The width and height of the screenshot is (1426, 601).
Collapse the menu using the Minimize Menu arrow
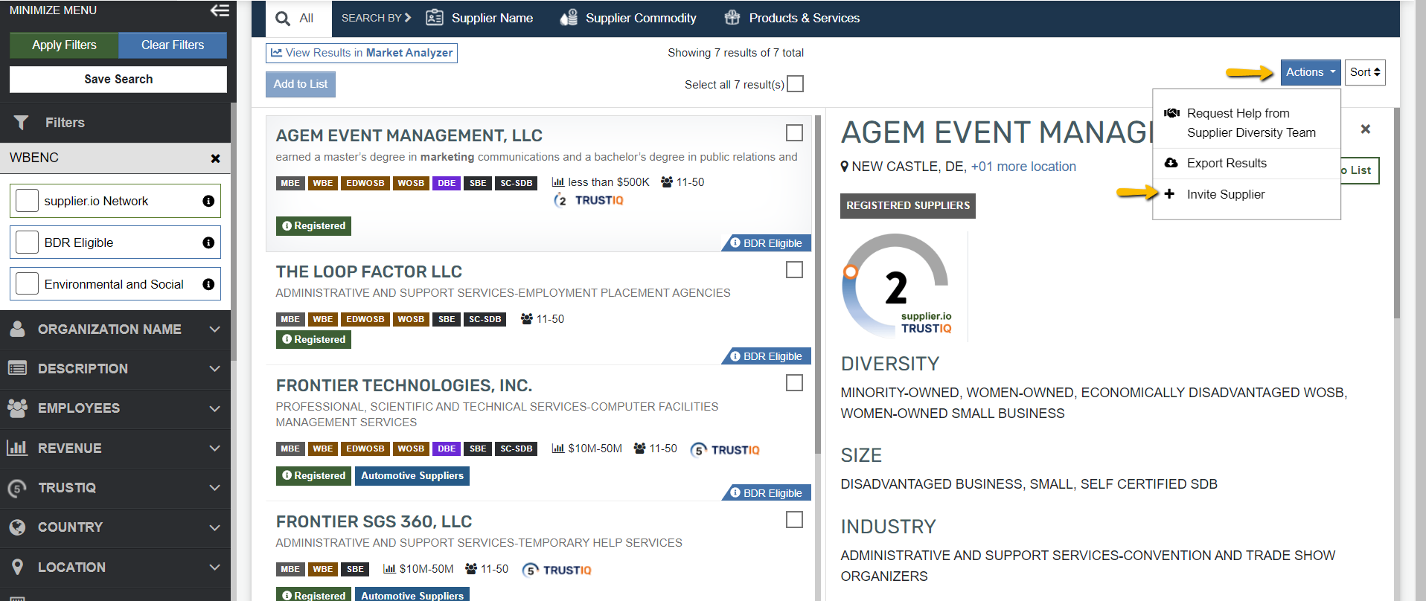tap(220, 10)
